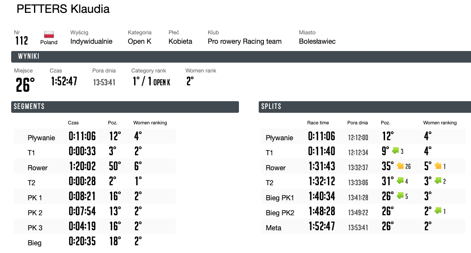
Task: Click orange arrow in Rower women ranking
Action: click(438, 166)
